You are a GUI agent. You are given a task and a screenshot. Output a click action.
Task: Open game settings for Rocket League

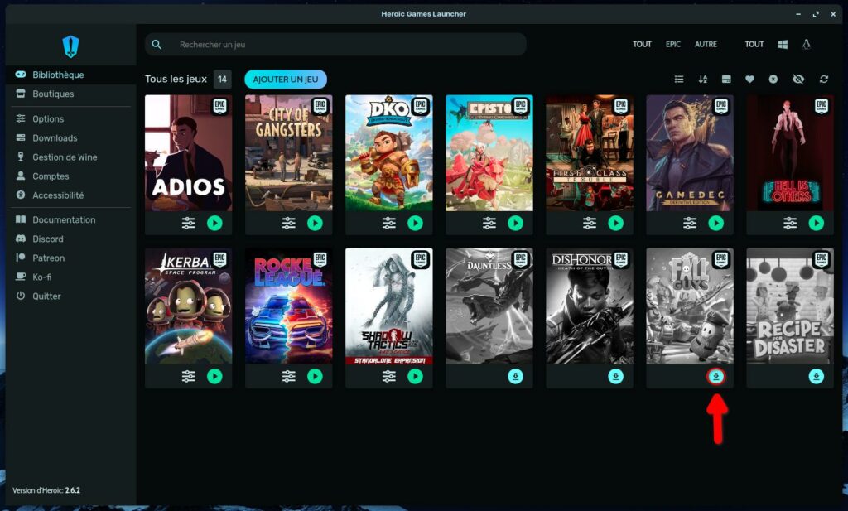[289, 377]
